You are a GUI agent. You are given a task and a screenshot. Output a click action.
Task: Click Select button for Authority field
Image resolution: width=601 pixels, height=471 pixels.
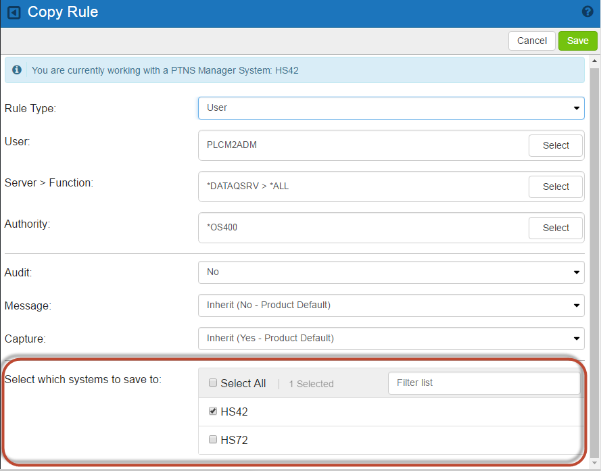[556, 228]
